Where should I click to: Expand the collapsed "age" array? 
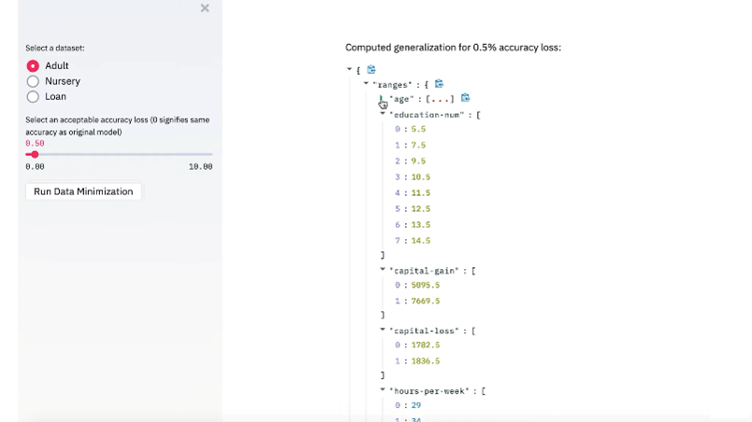pos(382,99)
